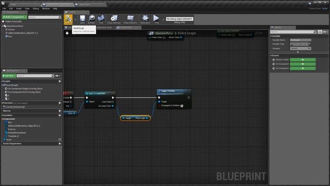Viewport: 330px width, 186px height.
Task: Add the second On Component event button
Action: point(303,64)
